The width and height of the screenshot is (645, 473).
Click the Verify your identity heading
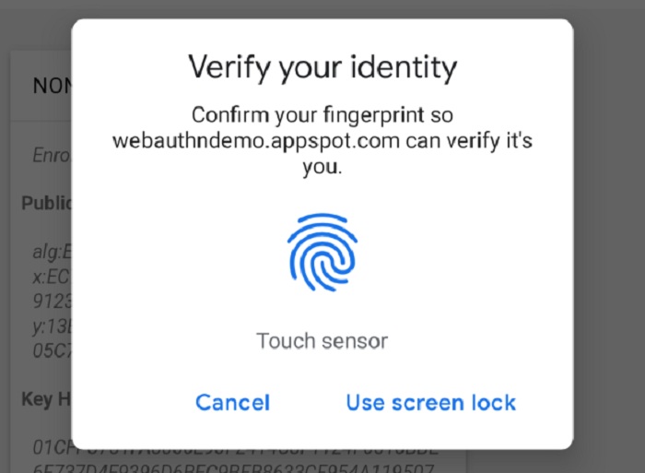coord(322,67)
